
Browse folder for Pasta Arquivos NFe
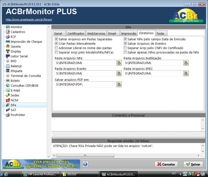(119, 63)
